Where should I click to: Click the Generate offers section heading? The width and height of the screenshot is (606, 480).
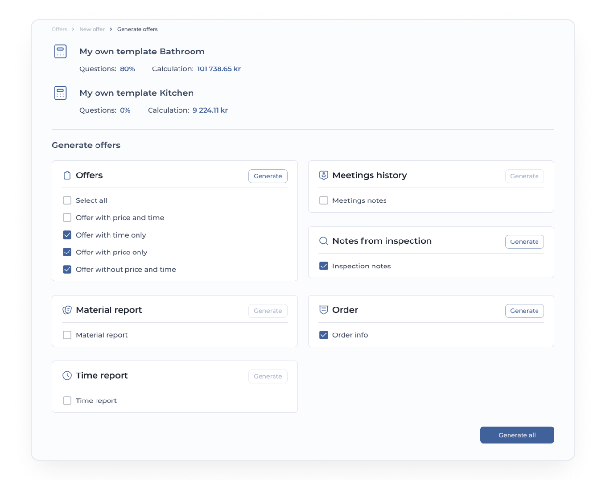click(86, 145)
